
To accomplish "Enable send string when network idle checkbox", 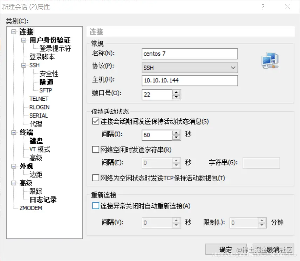I will (x=96, y=149).
